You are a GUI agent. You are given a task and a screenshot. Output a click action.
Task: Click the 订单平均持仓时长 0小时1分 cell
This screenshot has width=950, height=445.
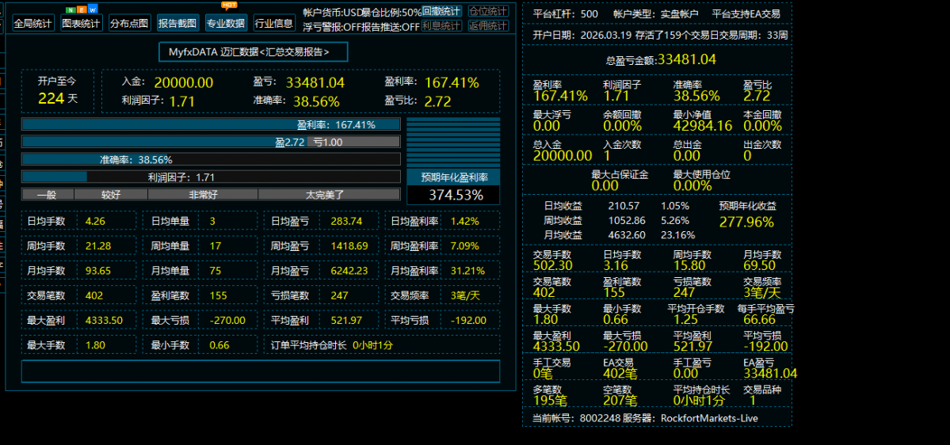pyautogui.click(x=383, y=345)
